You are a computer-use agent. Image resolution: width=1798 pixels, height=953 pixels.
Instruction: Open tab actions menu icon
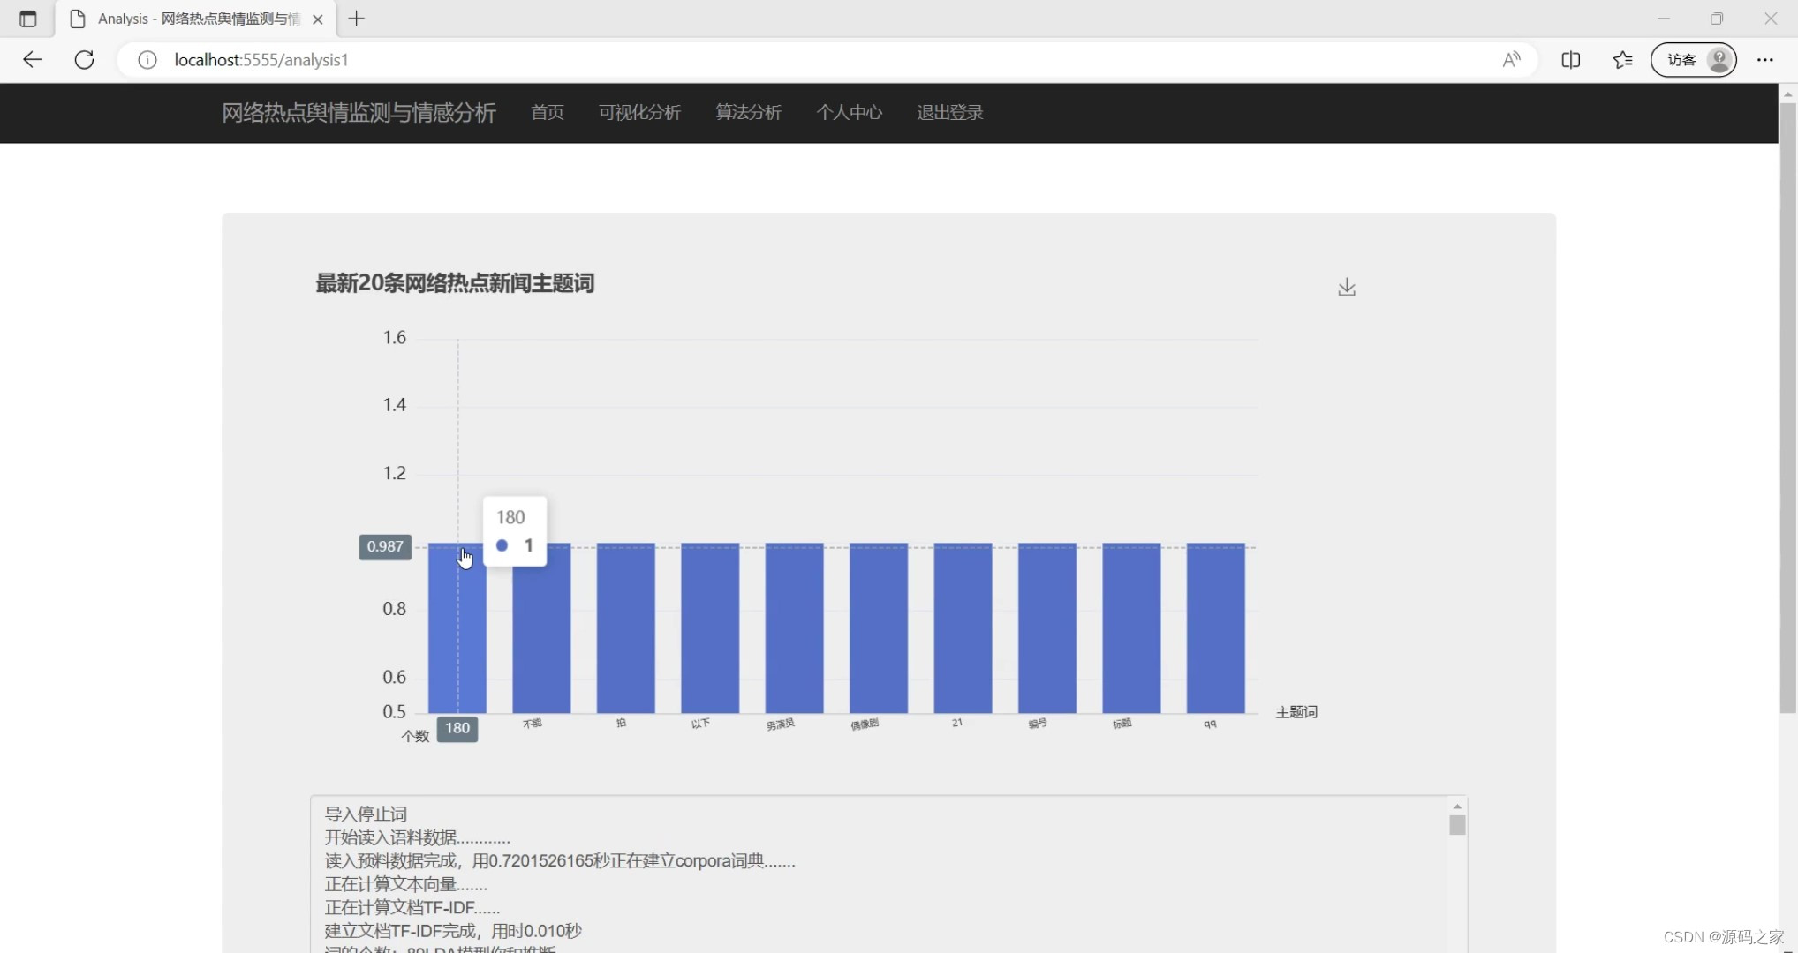27,19
